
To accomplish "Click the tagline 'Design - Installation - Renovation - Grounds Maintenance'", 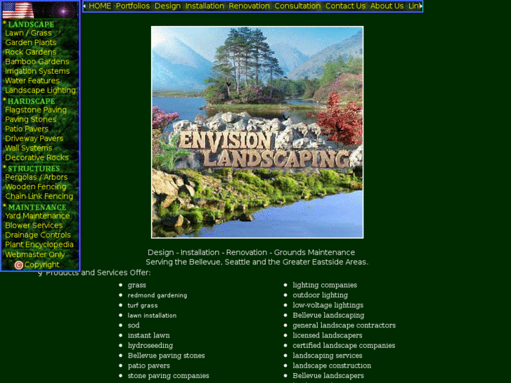I will point(251,252).
